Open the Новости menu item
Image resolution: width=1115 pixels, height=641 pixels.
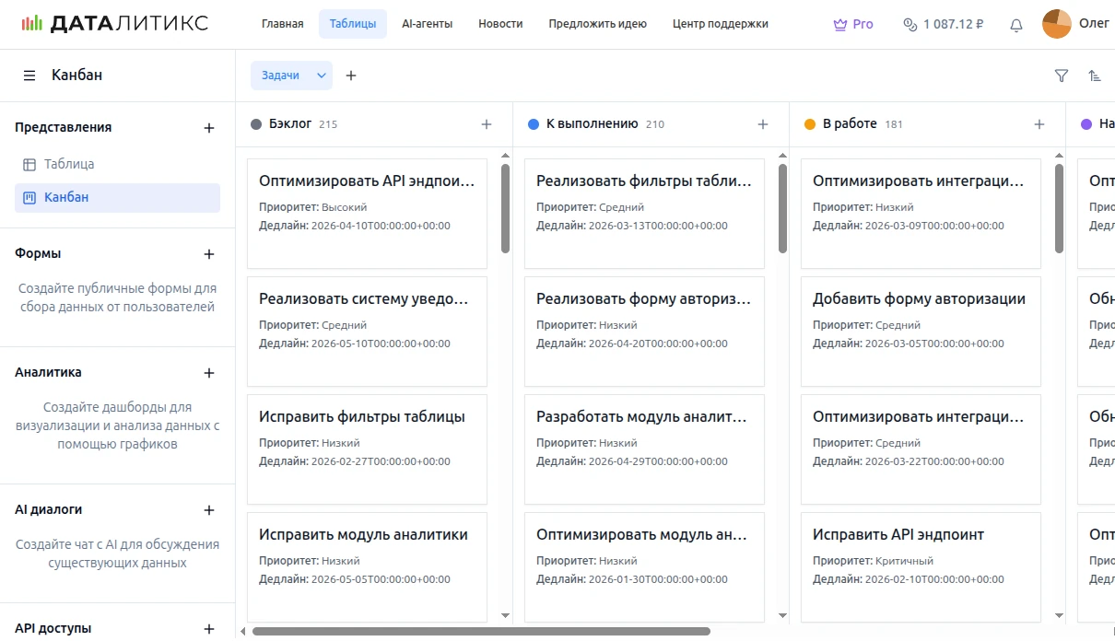(x=500, y=24)
